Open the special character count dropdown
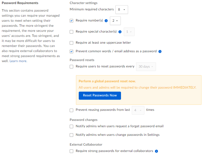This screenshot has width=205, height=156. pyautogui.click(x=129, y=32)
